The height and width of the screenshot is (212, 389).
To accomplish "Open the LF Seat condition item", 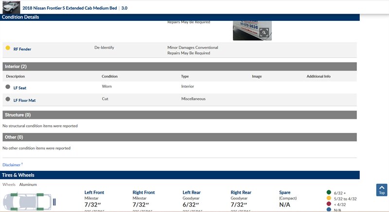I will point(20,87).
